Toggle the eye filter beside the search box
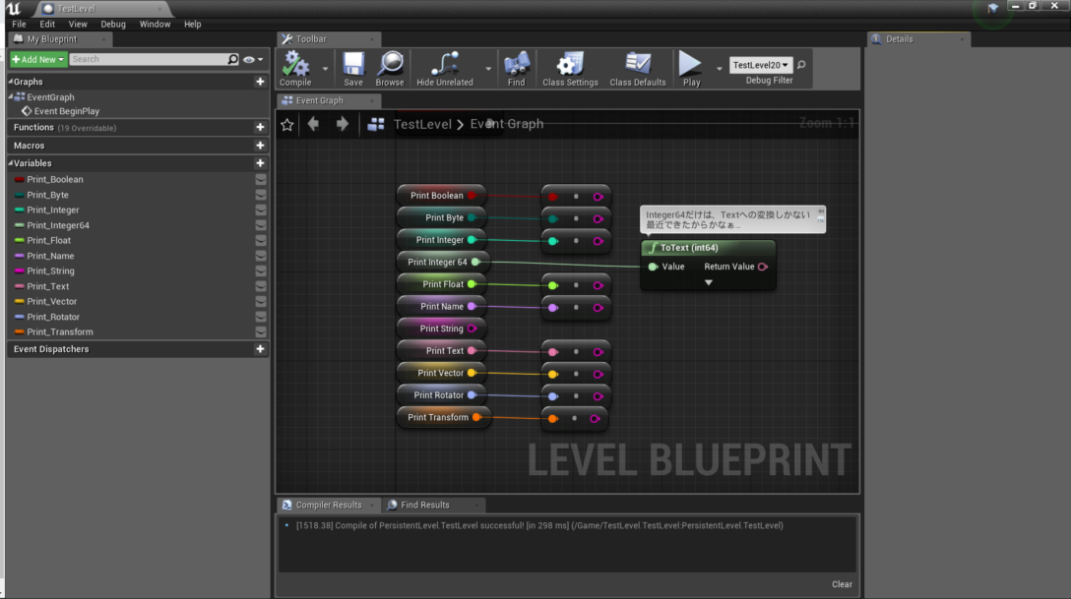 [250, 59]
